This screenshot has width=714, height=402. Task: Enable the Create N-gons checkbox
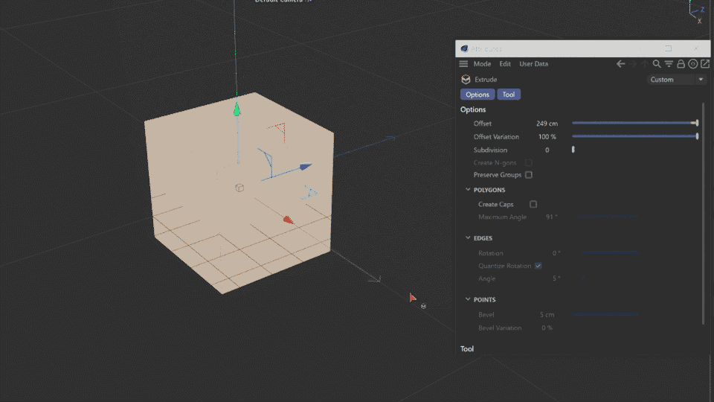529,163
